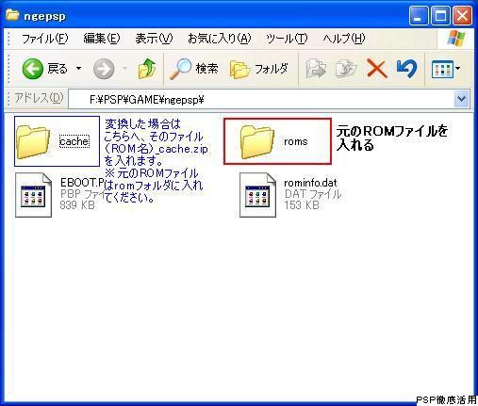Go up one folder level icon
The height and width of the screenshot is (406, 478).
point(147,68)
